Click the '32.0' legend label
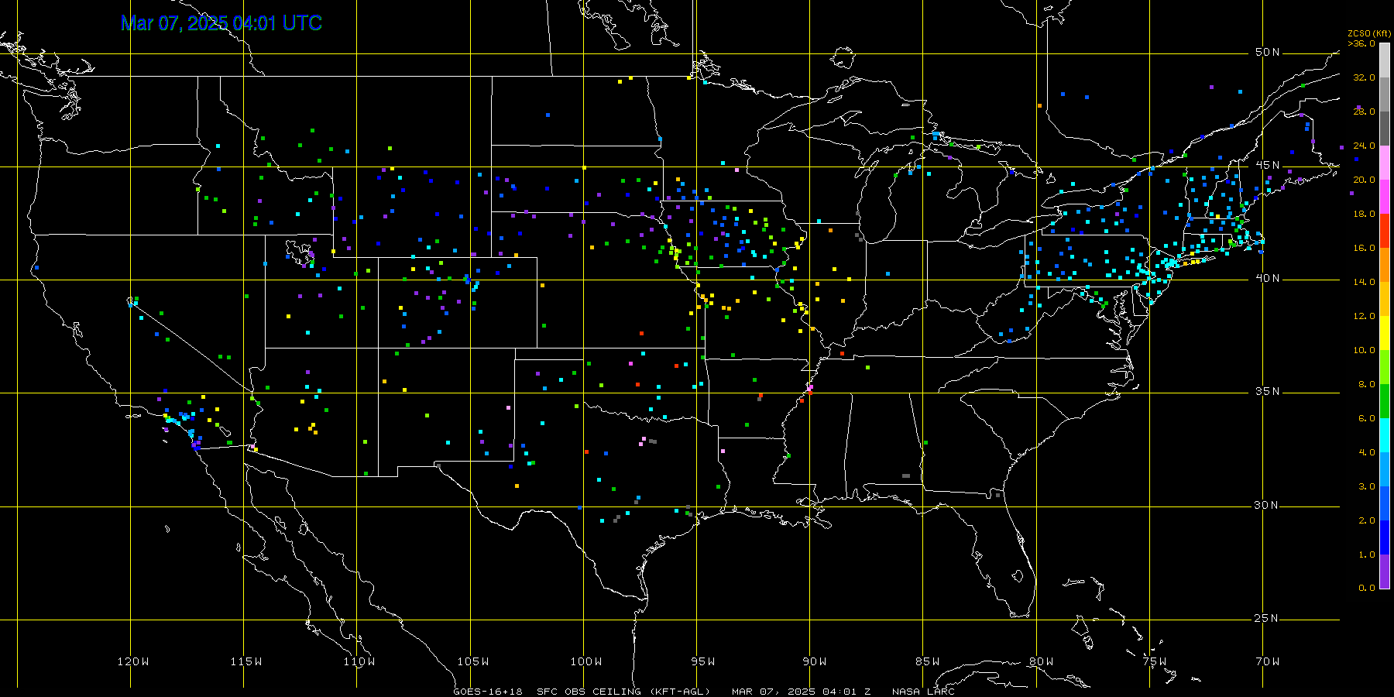The width and height of the screenshot is (1394, 697). click(x=1365, y=77)
